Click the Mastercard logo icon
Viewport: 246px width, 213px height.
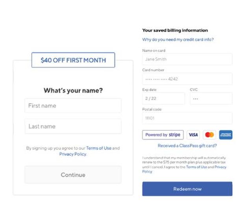click(x=209, y=135)
